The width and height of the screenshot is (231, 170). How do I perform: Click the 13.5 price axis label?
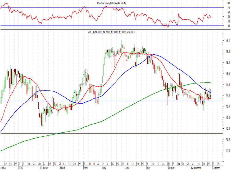coord(228,107)
